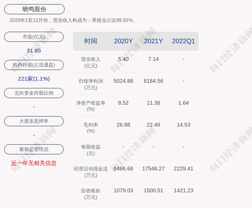Click the institutional holding value 221家(1.1%)
The image size is (252, 208).
click(x=34, y=79)
